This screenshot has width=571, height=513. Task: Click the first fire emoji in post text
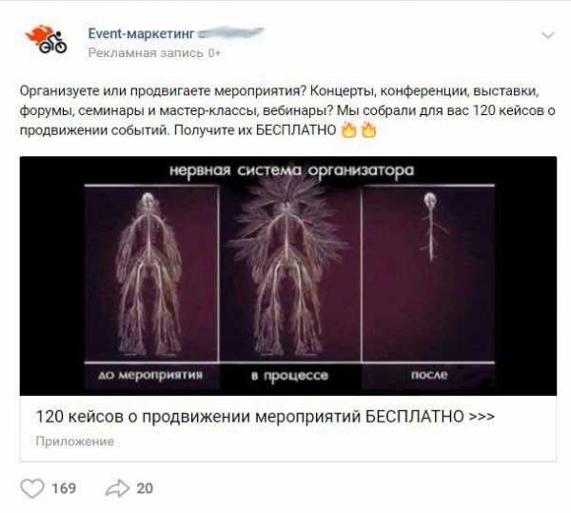349,130
